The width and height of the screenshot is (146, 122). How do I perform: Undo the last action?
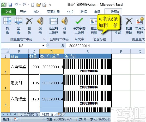point(16,5)
